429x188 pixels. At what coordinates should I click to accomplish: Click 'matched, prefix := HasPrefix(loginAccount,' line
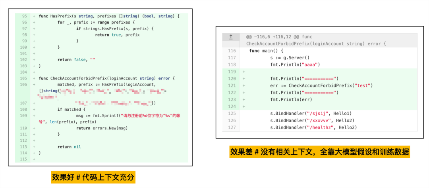[x=107, y=84]
